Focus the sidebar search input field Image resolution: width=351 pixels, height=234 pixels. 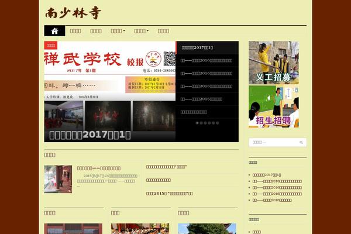pyautogui.click(x=277, y=142)
